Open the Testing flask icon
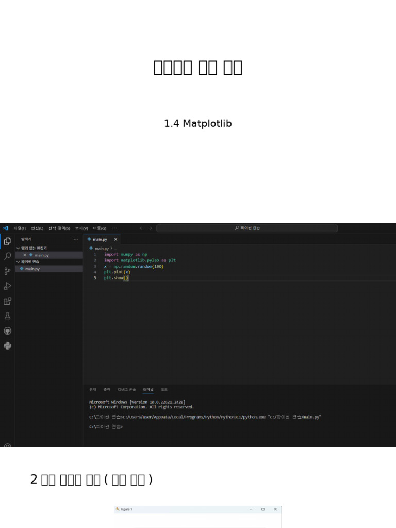This screenshot has width=396, height=528. [7, 316]
